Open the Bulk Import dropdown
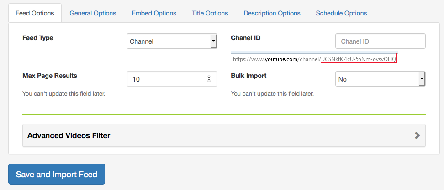The image size is (444, 190). 381,79
